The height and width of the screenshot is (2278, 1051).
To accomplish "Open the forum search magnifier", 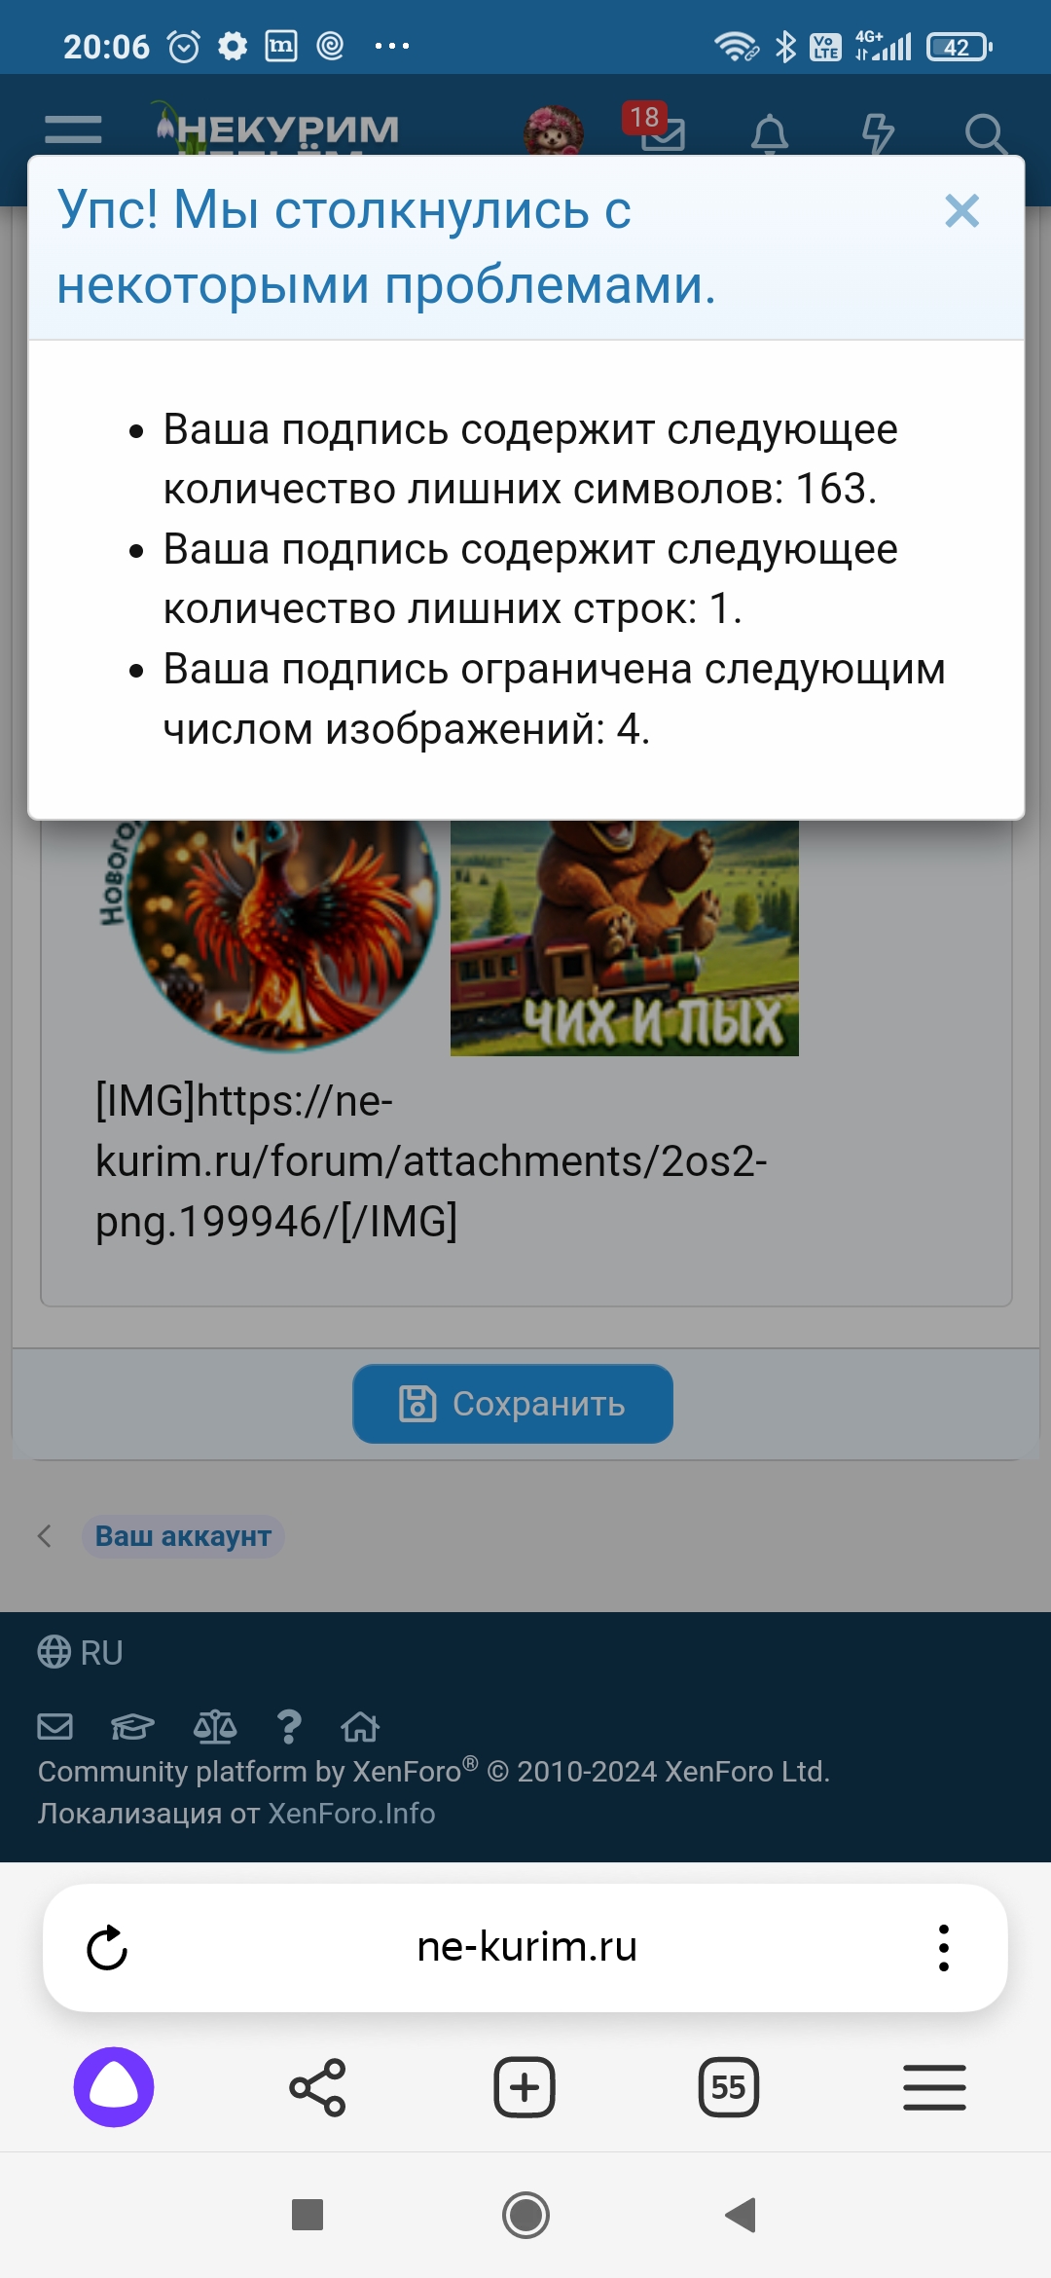I will 986,134.
